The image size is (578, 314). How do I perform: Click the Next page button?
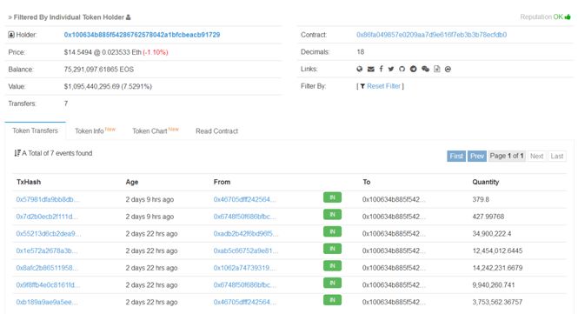[x=537, y=156]
